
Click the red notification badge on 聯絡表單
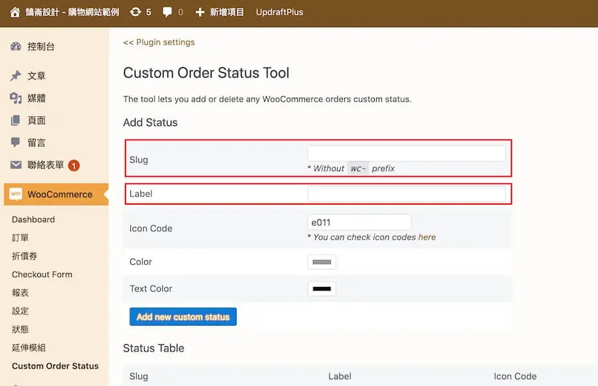tap(74, 165)
